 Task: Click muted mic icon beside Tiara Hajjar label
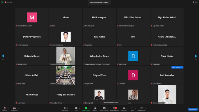[x=151, y=64]
